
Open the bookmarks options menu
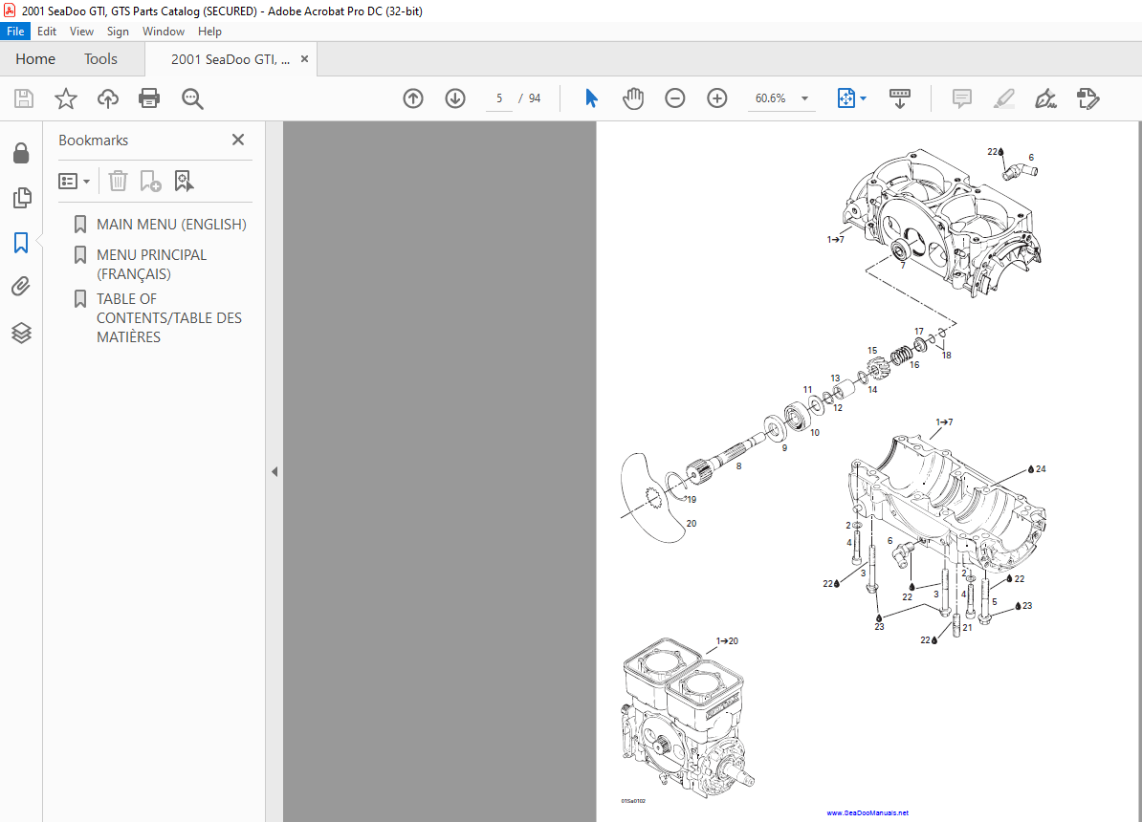pyautogui.click(x=75, y=181)
